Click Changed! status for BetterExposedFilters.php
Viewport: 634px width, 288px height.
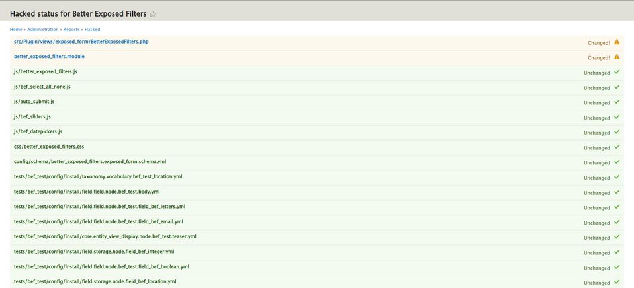coord(599,43)
